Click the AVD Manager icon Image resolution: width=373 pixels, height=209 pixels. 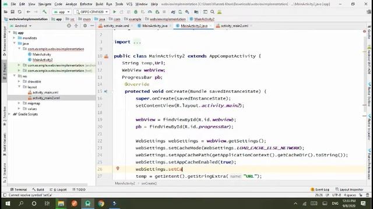[180, 12]
